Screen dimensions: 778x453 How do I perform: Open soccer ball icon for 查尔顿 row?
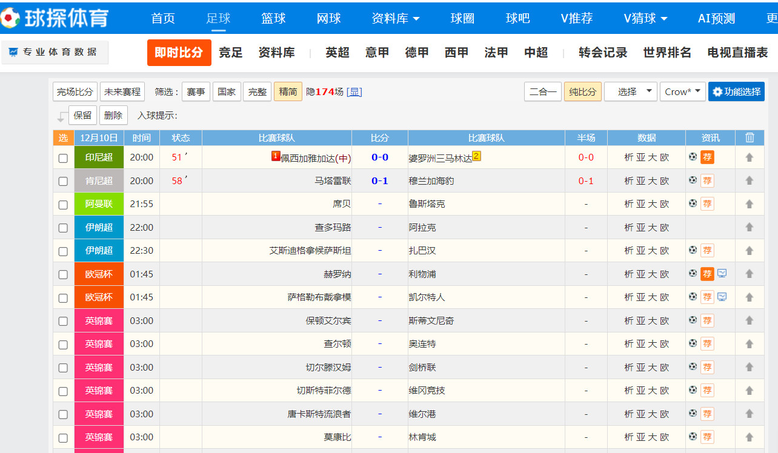pos(693,343)
